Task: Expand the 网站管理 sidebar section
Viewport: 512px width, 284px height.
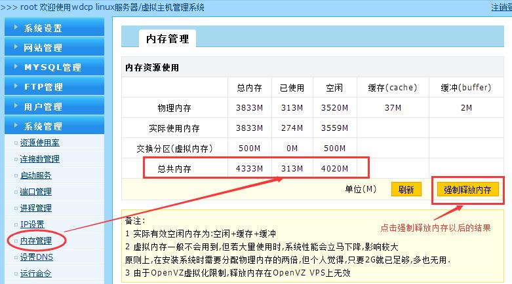Action: pyautogui.click(x=43, y=48)
